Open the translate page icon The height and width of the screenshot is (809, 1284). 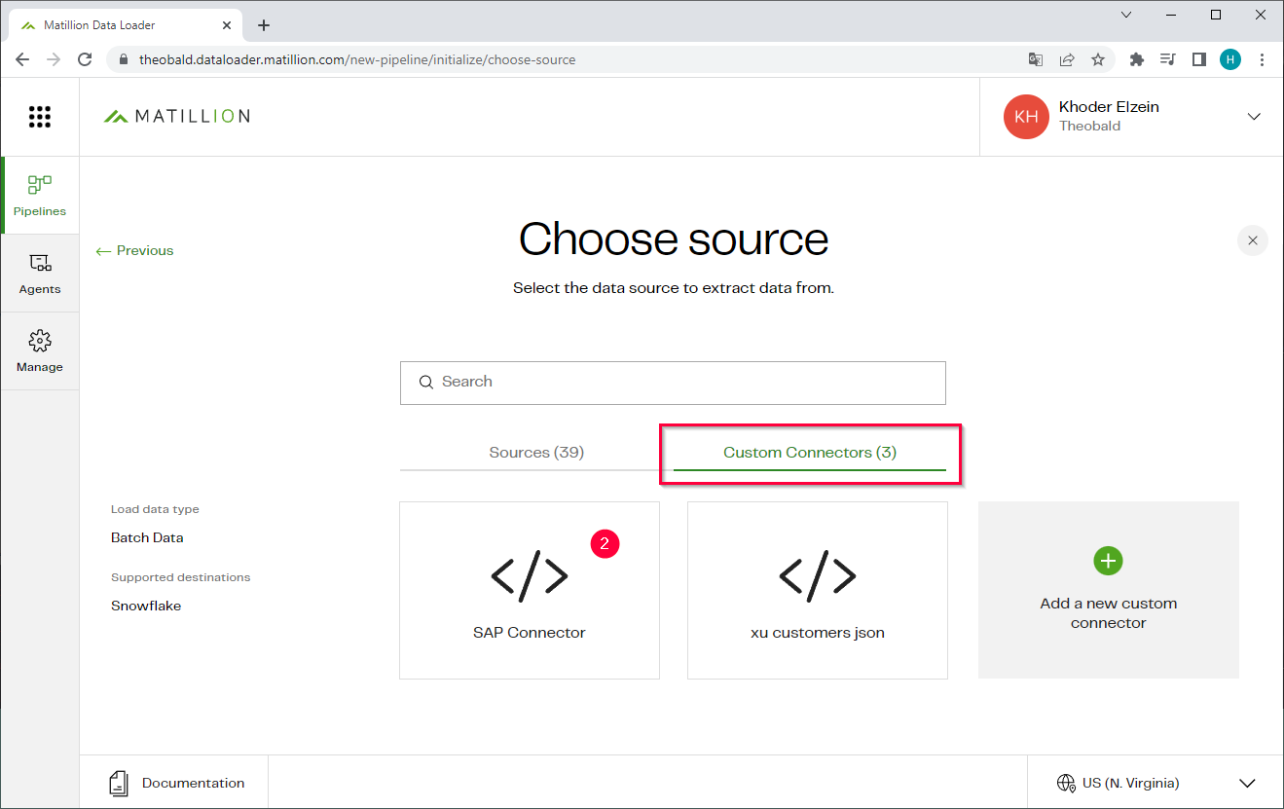pyautogui.click(x=1036, y=59)
